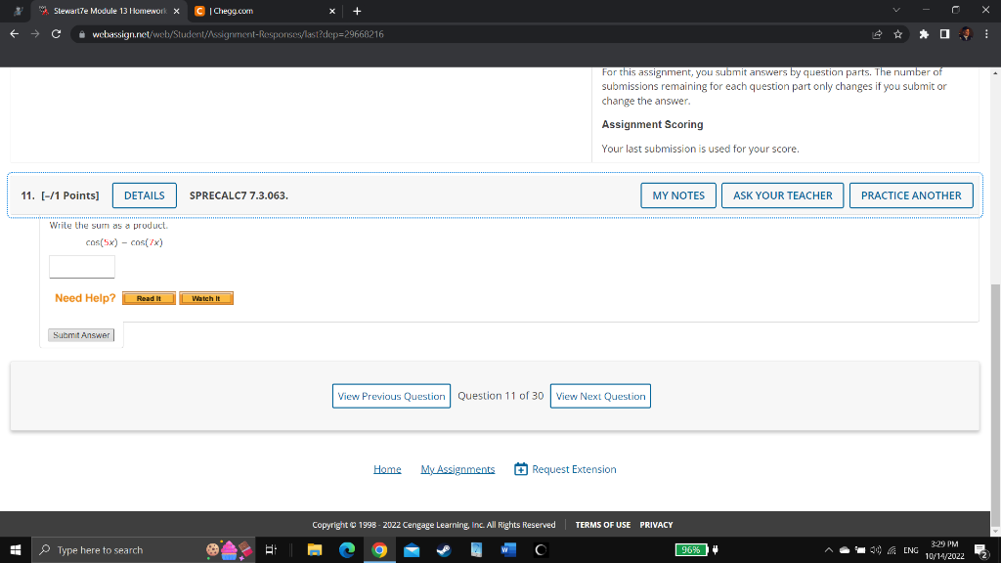
Task: Click ASK YOUR TEACHER button
Action: [782, 195]
